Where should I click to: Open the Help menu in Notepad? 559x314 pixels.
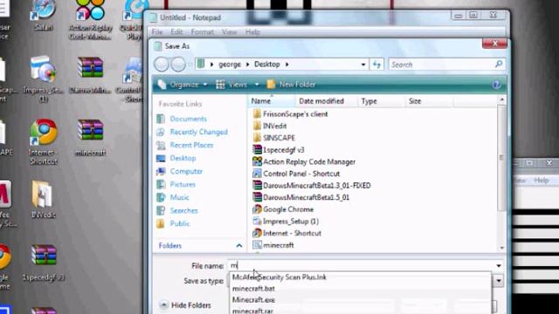[252, 32]
